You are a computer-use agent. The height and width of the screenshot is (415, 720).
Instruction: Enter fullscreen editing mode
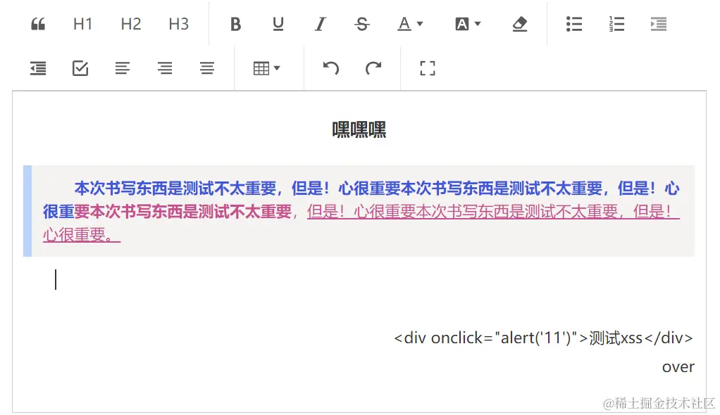point(427,68)
